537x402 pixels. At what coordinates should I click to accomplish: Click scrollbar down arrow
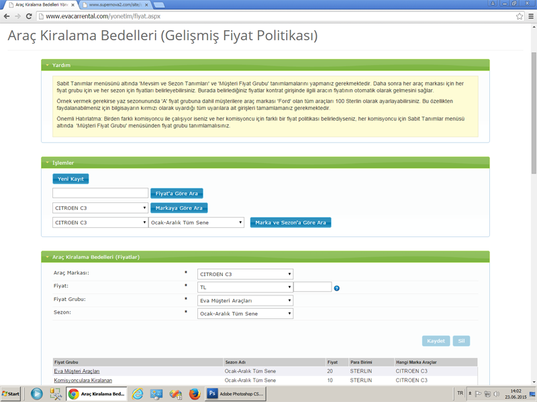point(534,382)
